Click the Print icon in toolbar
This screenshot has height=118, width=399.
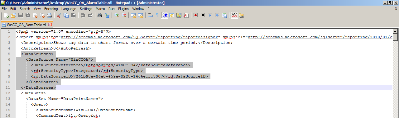pyautogui.click(x=49, y=15)
